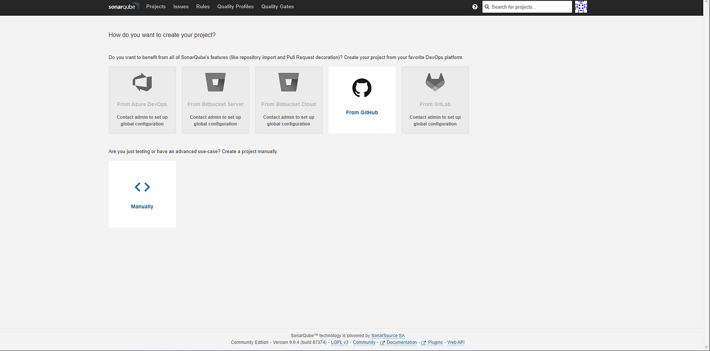The image size is (710, 351).
Task: Click the user avatar in the top bar
Action: point(581,7)
